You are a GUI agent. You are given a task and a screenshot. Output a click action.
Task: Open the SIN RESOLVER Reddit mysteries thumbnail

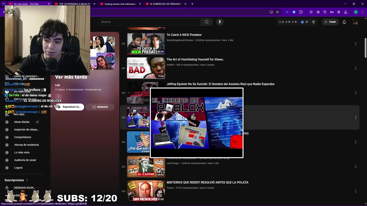(x=146, y=191)
